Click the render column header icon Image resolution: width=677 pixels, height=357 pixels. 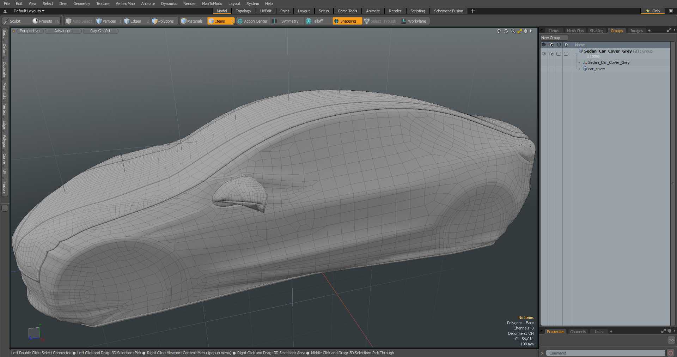[x=551, y=45]
